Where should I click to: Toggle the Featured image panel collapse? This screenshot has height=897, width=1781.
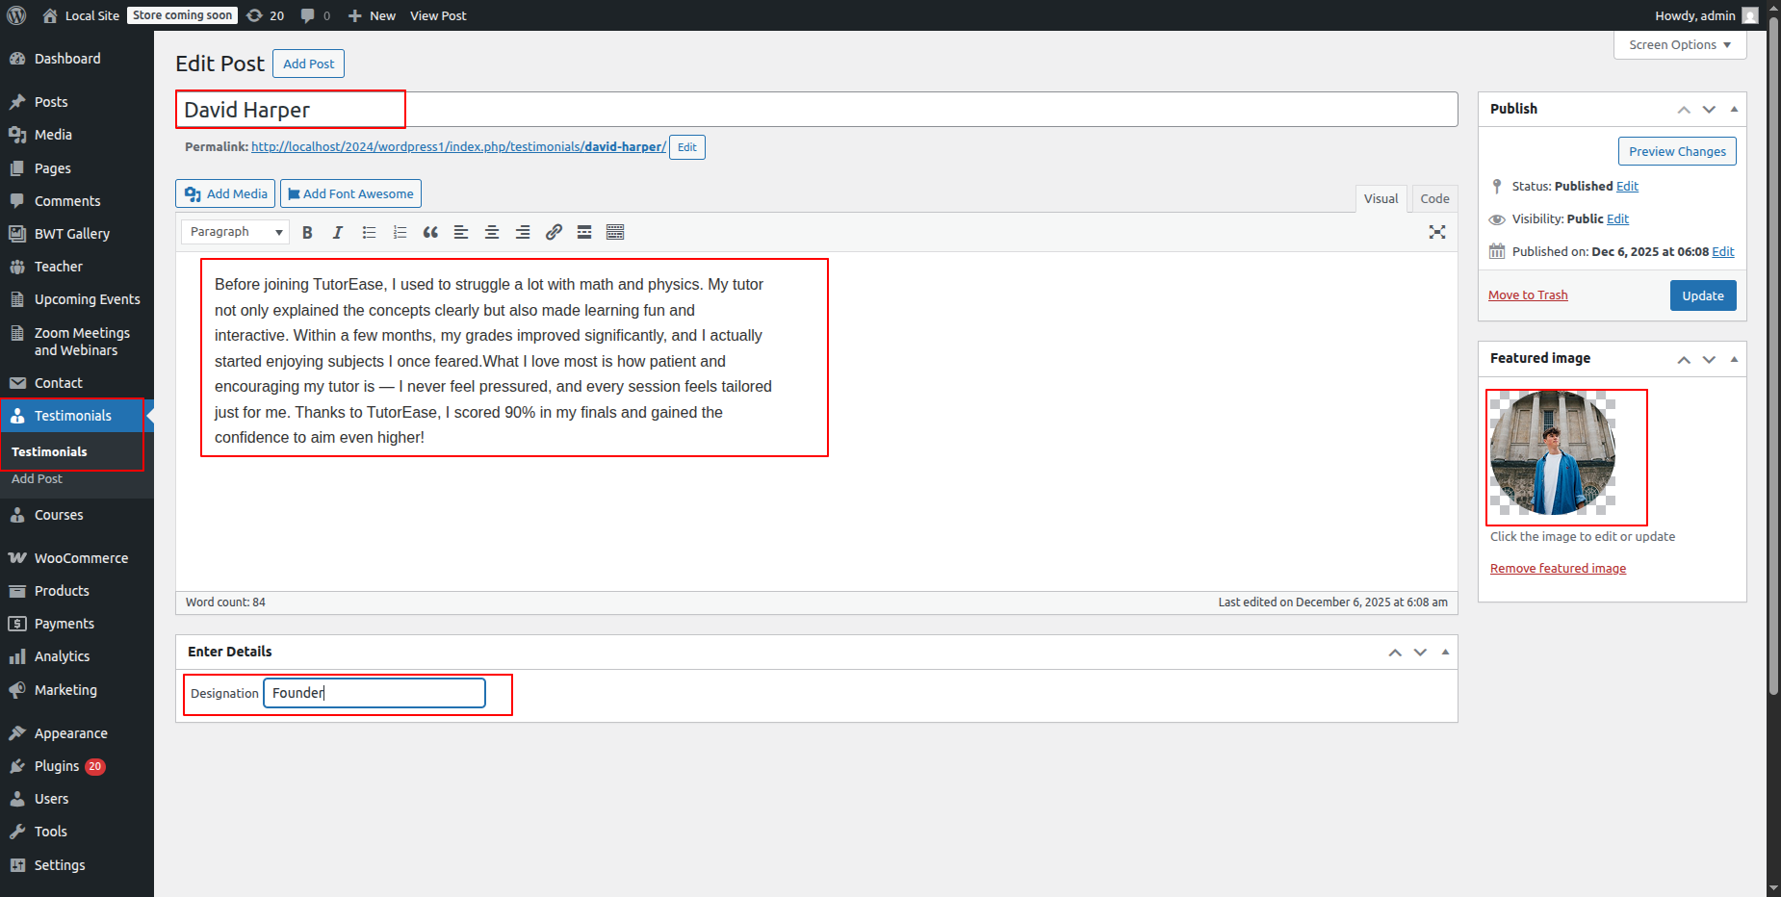coord(1734,359)
